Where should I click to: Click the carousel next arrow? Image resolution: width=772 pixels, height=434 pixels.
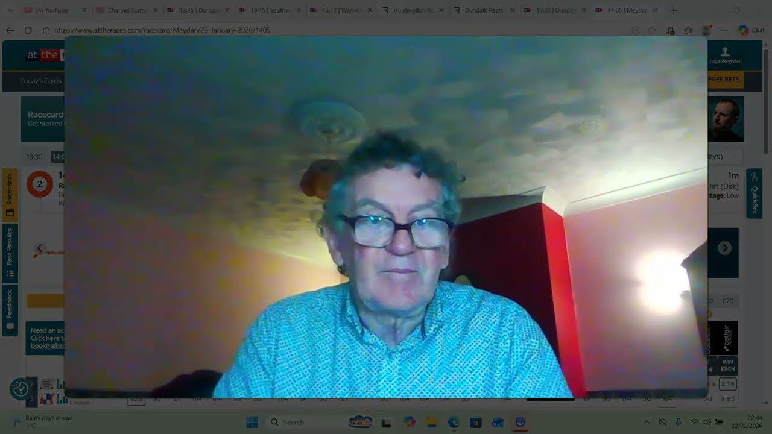[x=725, y=248]
